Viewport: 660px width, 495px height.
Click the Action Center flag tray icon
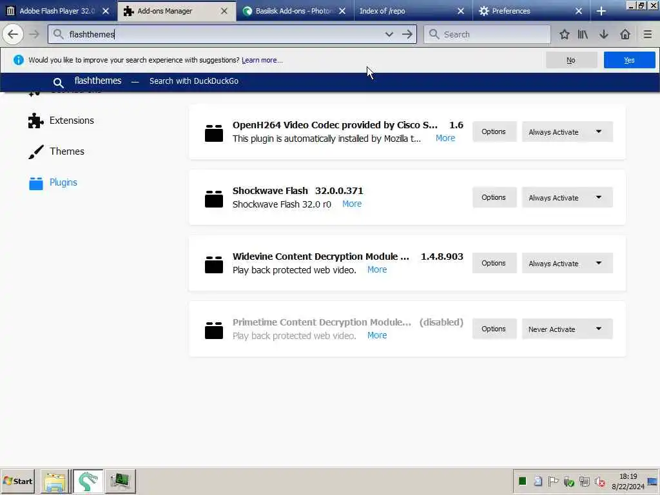pyautogui.click(x=552, y=481)
